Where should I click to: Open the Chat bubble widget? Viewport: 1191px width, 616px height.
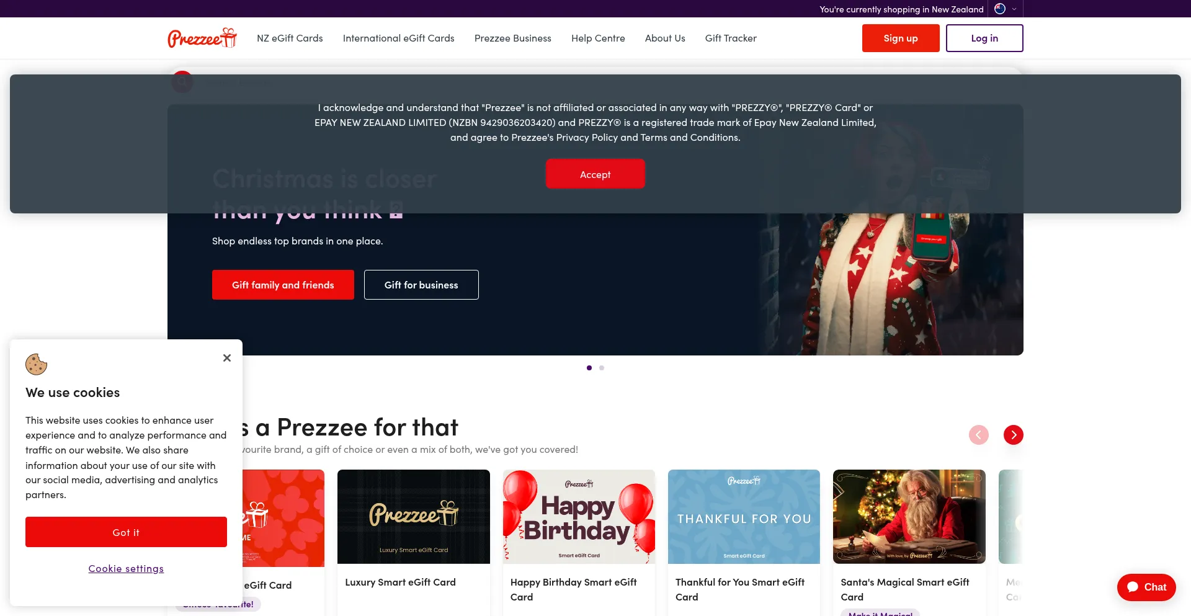(x=1146, y=587)
